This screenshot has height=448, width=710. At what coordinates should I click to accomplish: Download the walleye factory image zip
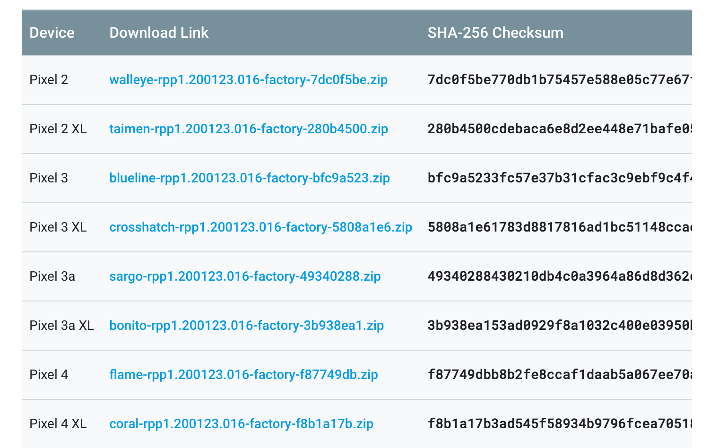point(248,80)
